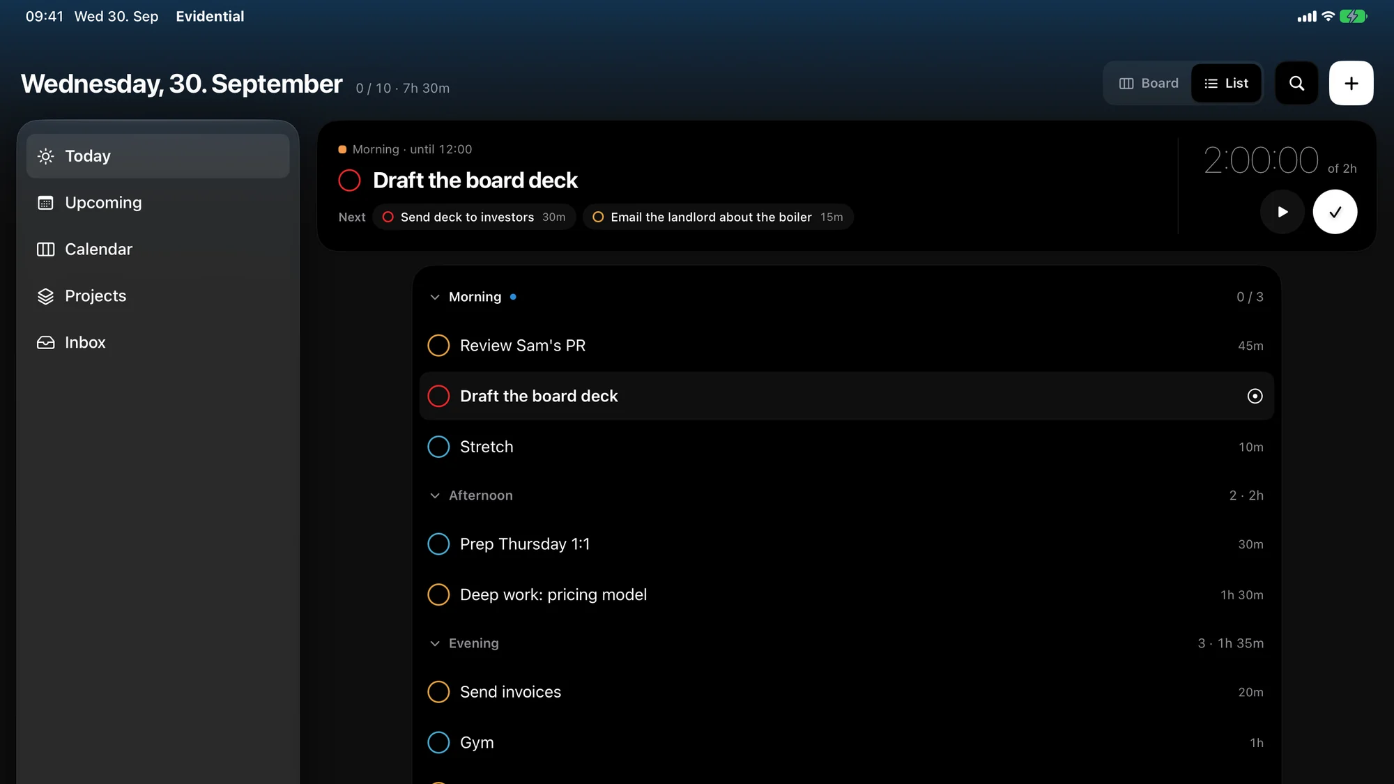The height and width of the screenshot is (784, 1394).
Task: Check off Send invoices
Action: (438, 692)
